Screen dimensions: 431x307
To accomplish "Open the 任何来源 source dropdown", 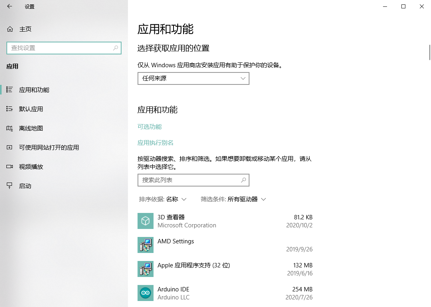I will [x=193, y=78].
